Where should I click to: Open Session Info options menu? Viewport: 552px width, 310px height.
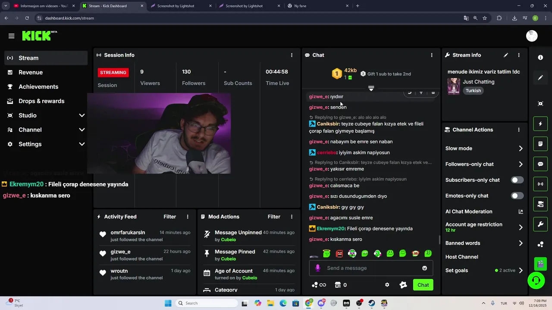click(292, 55)
